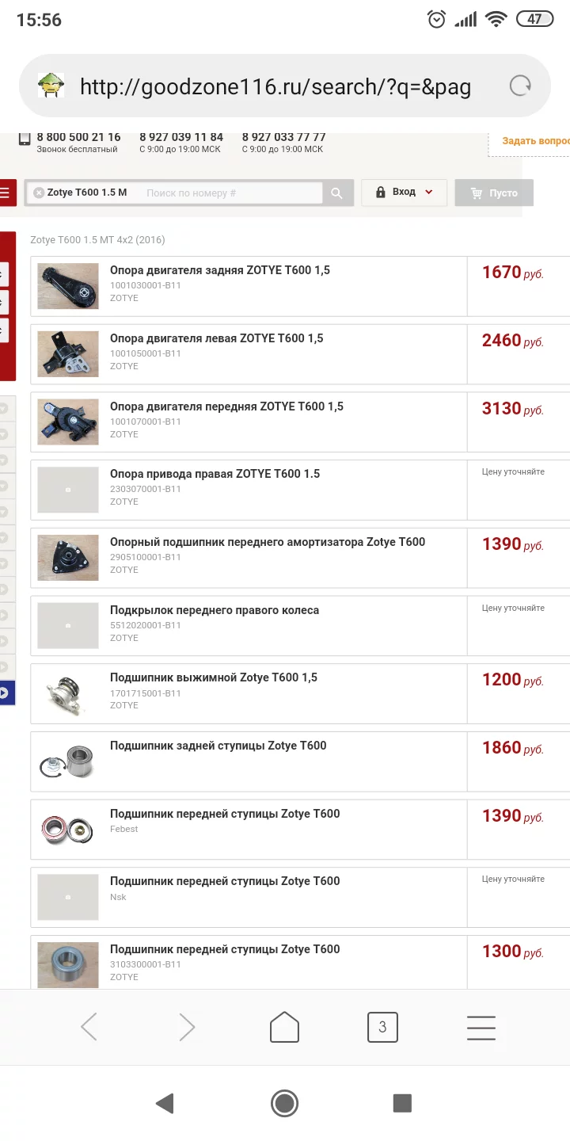The height and width of the screenshot is (1141, 570).
Task: Tap the Android back navigation triangle
Action: 165,1103
